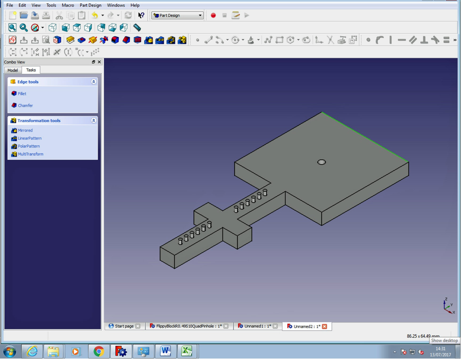
Task: Open the macro editor notepad icon
Action: [236, 15]
